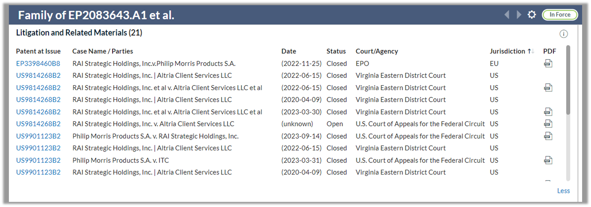
Task: Sort by Jurisdiction column arrows
Action: [531, 51]
